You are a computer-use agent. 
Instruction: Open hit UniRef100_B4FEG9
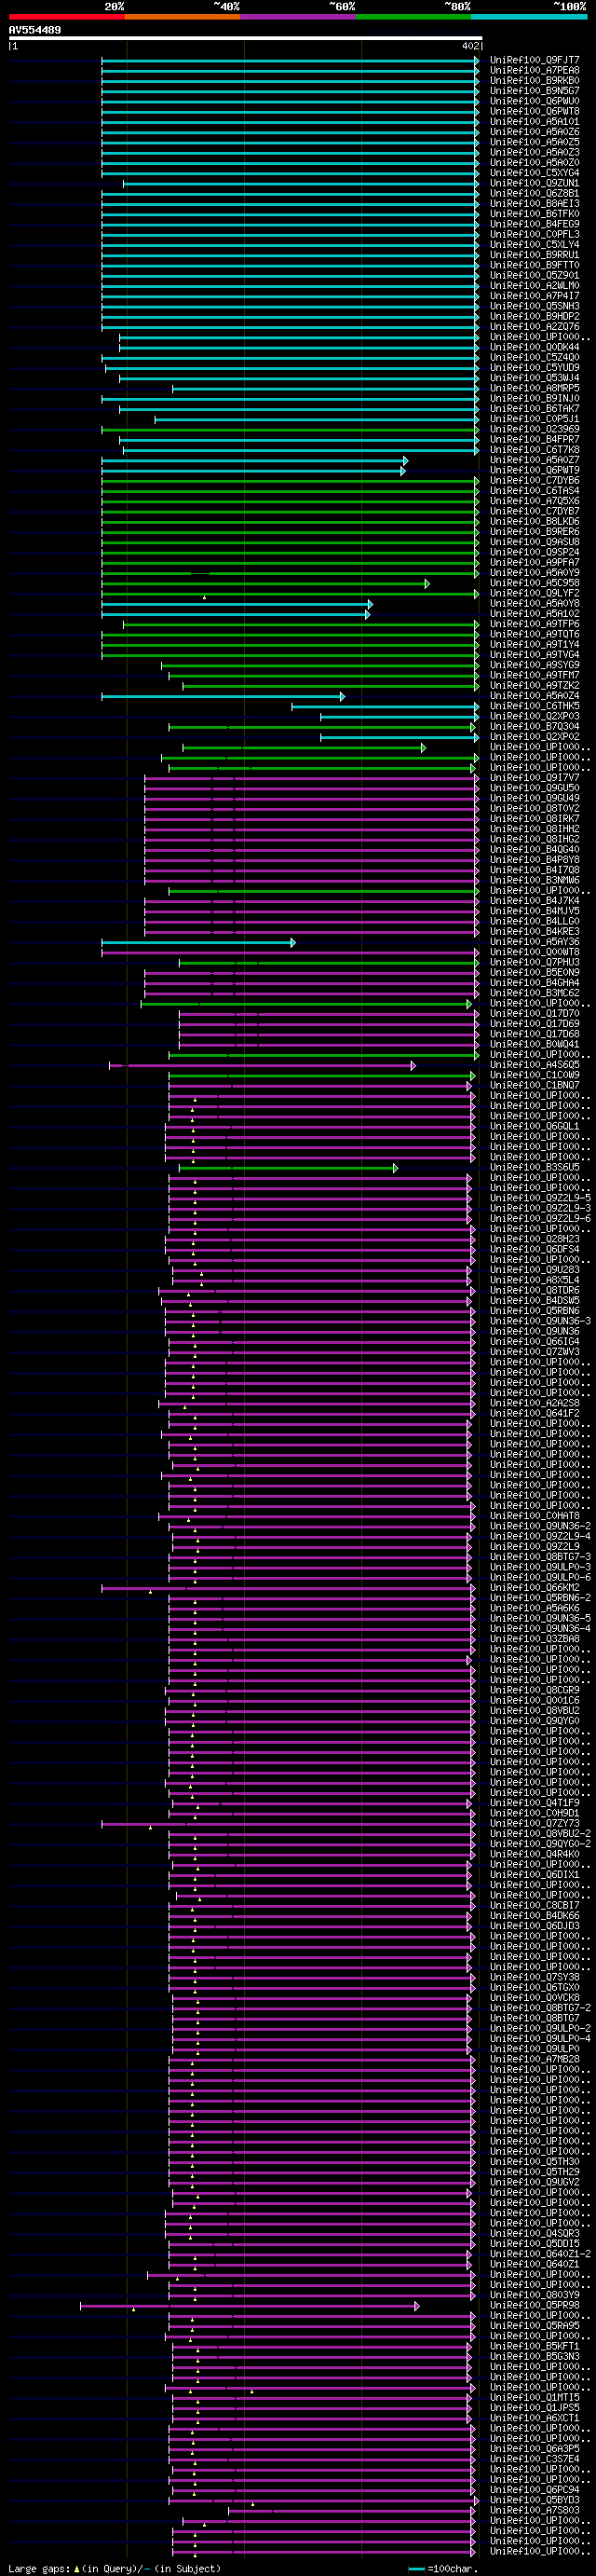[534, 224]
